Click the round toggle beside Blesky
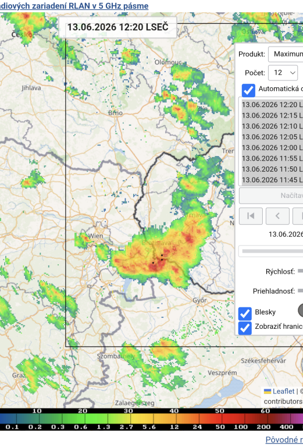The width and height of the screenshot is (303, 447). pos(301,311)
